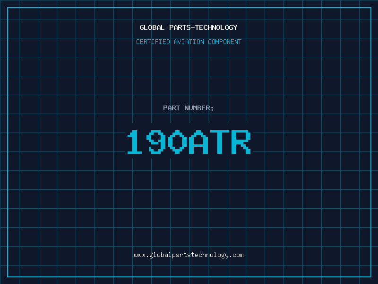378x284 pixels.
Task: Select the 190ATR part number text
Action: [x=189, y=142]
